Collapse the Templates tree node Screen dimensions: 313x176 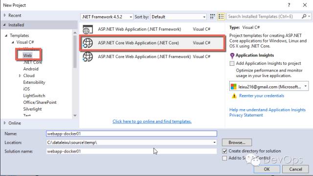pos(6,36)
